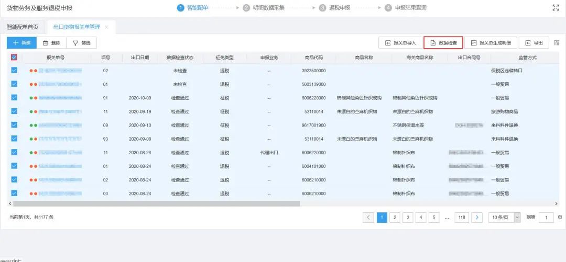566x262 pixels.
Task: Click horizontal scrollbar left arrow
Action: click(10, 203)
